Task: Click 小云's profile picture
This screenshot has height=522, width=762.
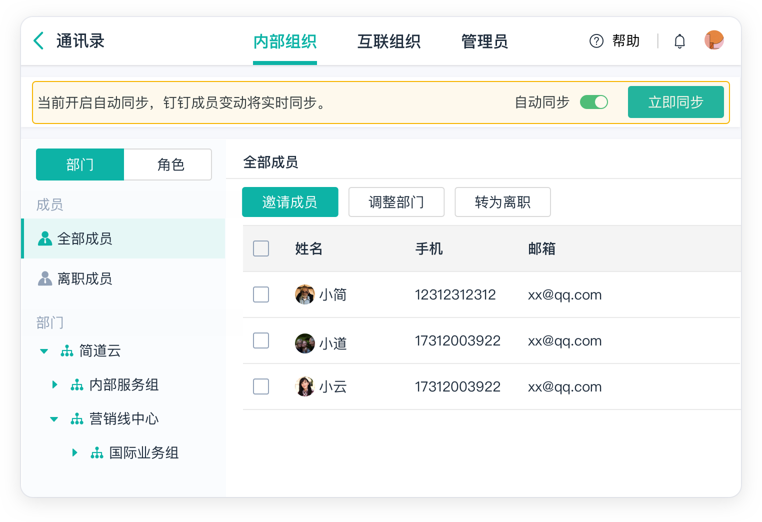Action: pos(304,386)
